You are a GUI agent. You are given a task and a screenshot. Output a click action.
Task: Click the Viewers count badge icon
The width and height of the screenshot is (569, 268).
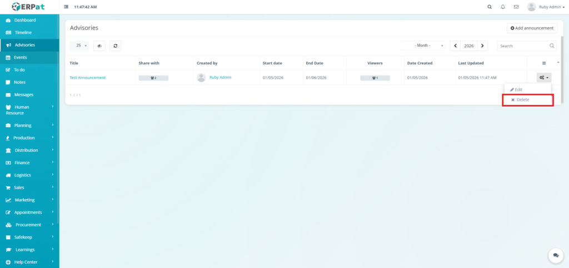[x=375, y=78]
